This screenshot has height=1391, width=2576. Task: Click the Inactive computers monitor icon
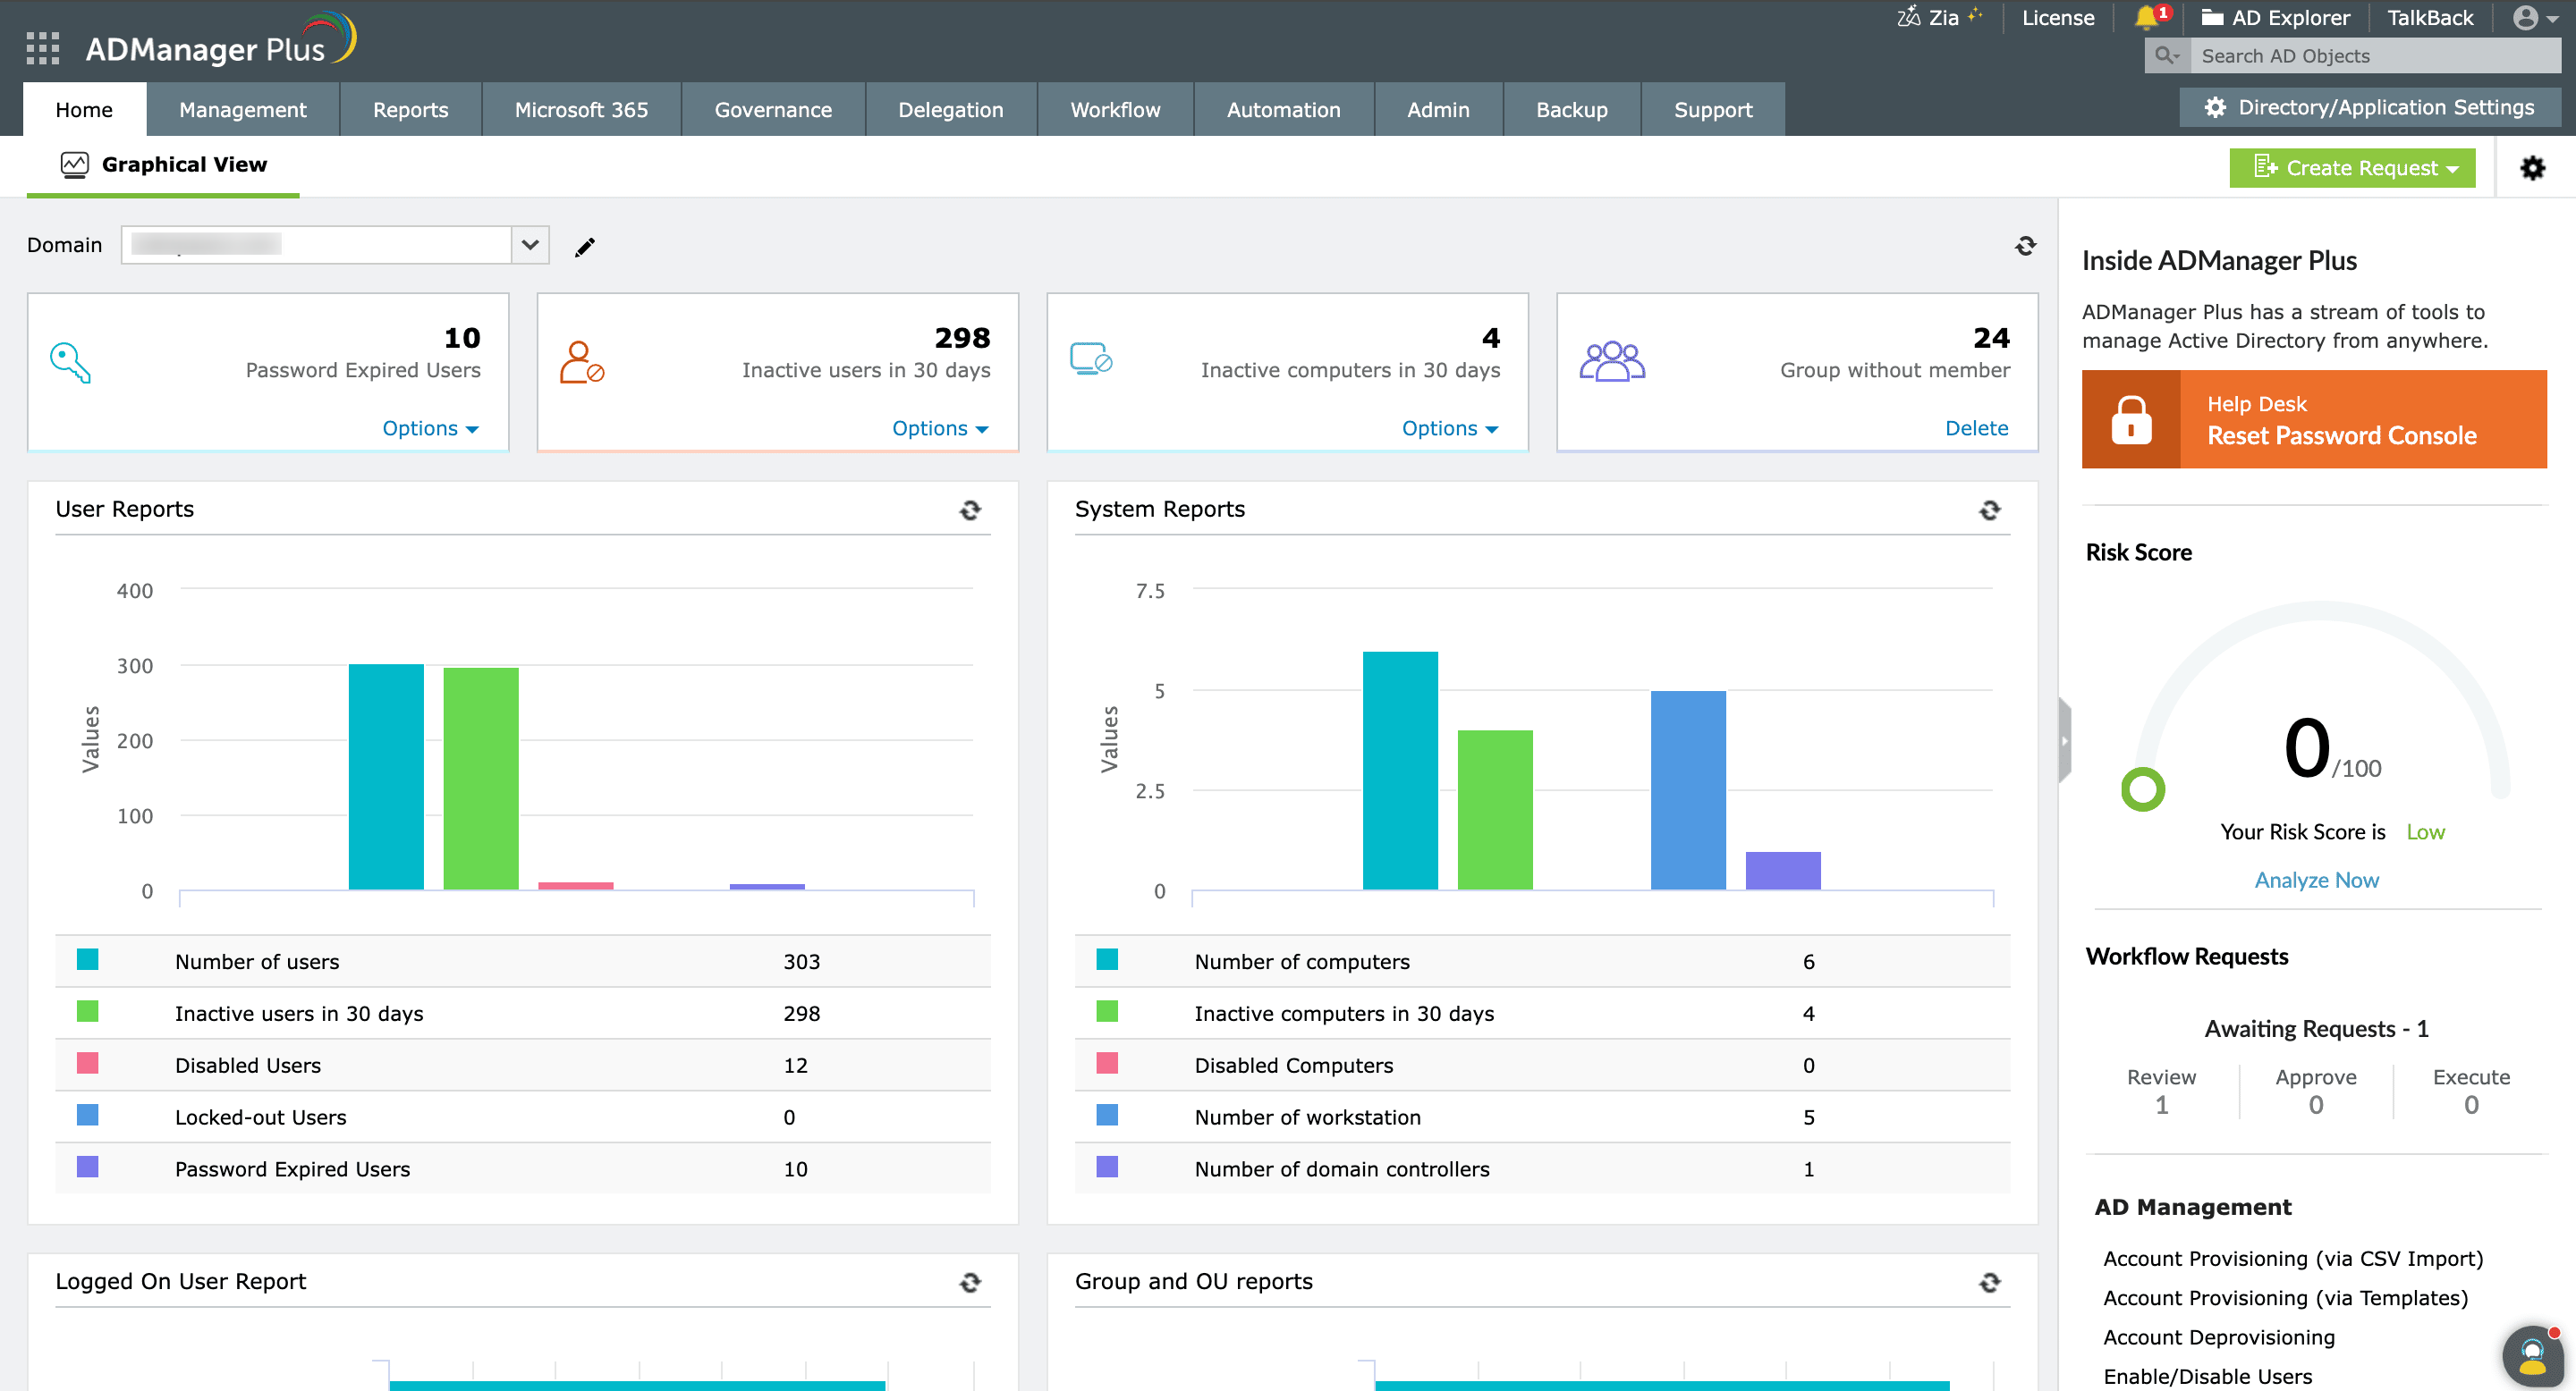[1091, 358]
